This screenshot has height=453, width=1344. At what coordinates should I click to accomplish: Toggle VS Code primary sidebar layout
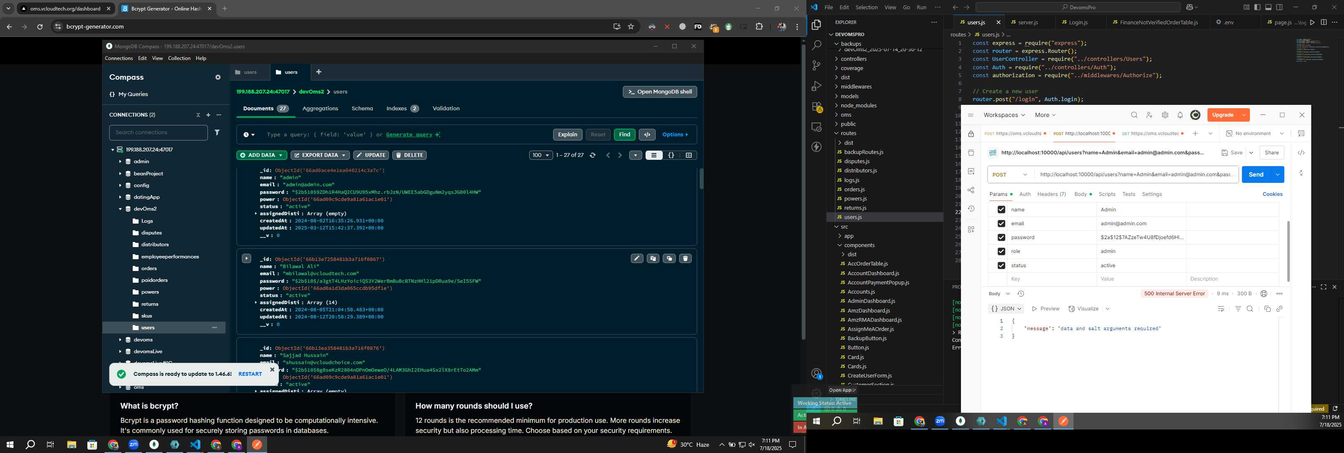point(1257,7)
